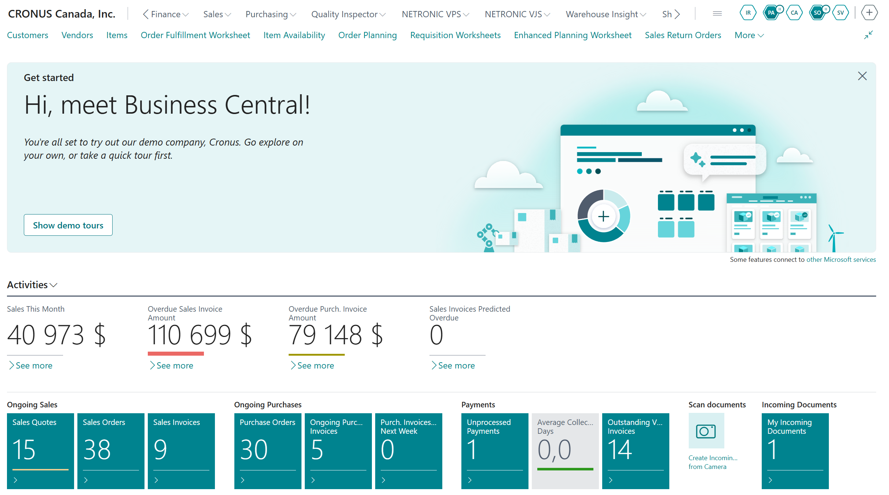The height and width of the screenshot is (495, 889).
Task: Click arrow on Sales Invoices tile
Action: 156,480
